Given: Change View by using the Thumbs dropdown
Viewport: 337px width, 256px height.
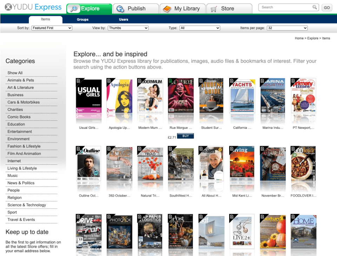Looking at the screenshot, I should [128, 28].
